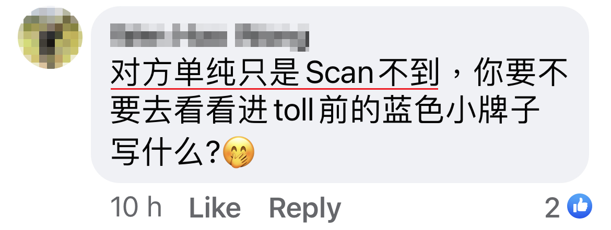Like this comment
Viewport: 611px width, 230px height.
point(215,208)
